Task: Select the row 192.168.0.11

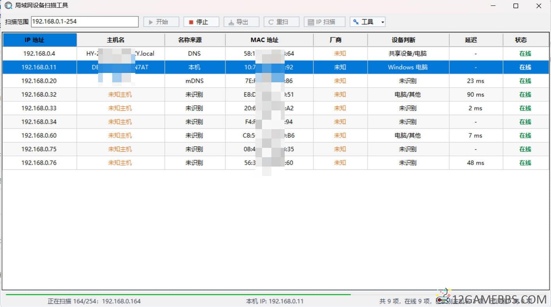Action: point(276,67)
